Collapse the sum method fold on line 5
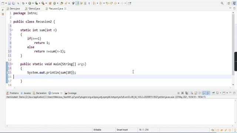Screen dimensions: 237x133 [12, 30]
